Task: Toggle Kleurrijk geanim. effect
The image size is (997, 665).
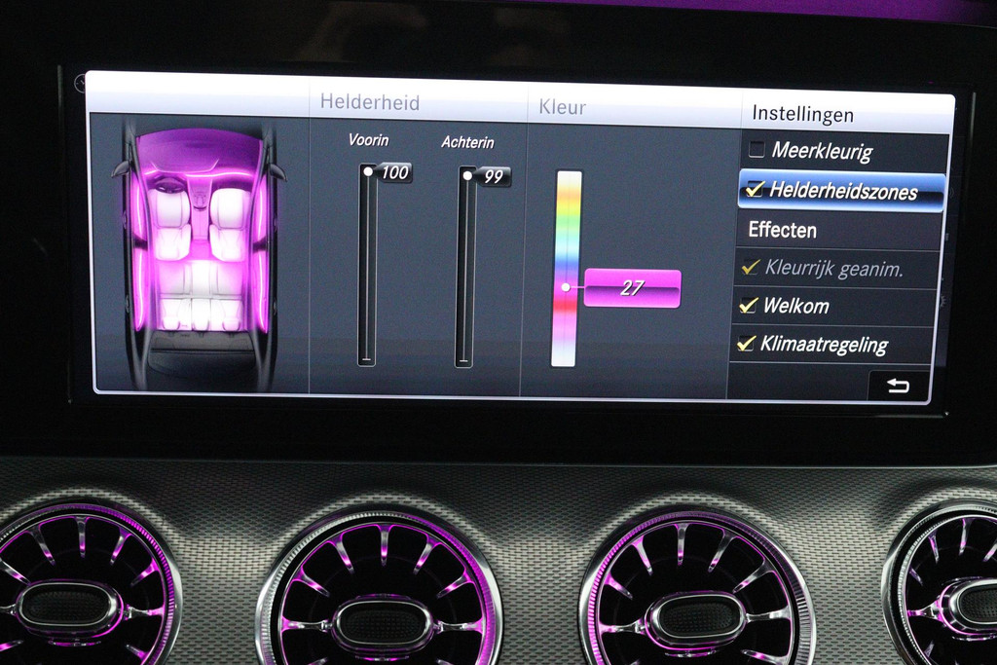Action: [750, 268]
